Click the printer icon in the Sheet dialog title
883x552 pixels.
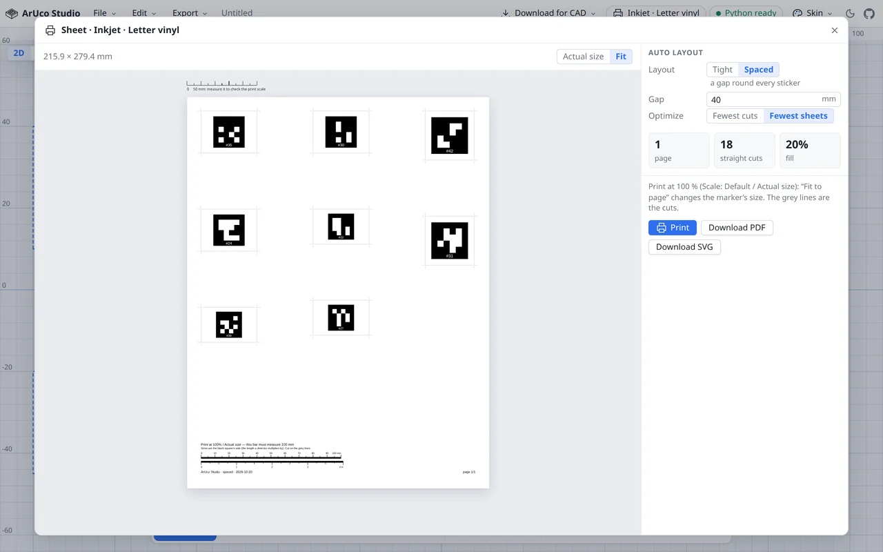pyautogui.click(x=50, y=30)
